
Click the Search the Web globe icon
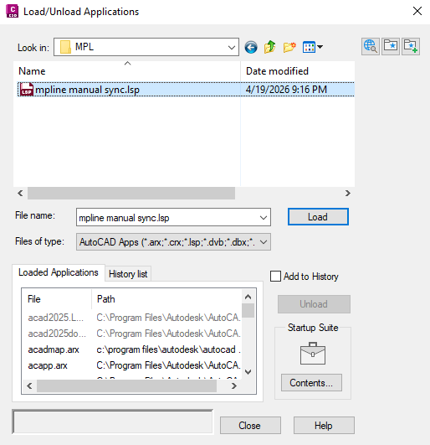click(371, 46)
